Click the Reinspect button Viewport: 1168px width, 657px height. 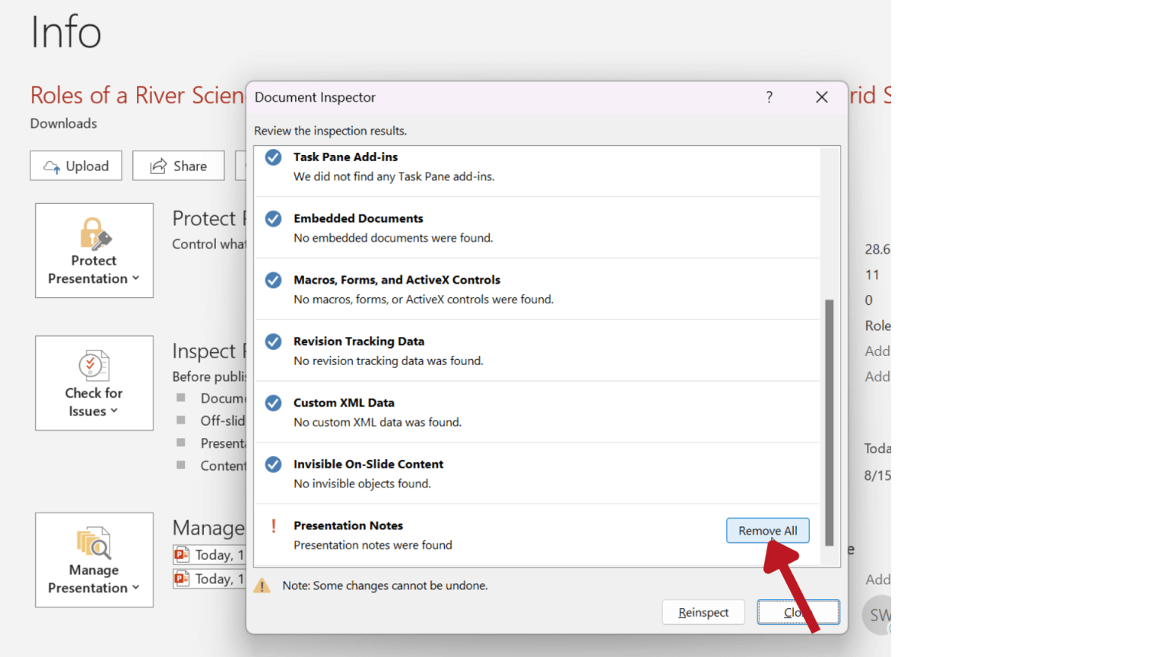coord(703,612)
